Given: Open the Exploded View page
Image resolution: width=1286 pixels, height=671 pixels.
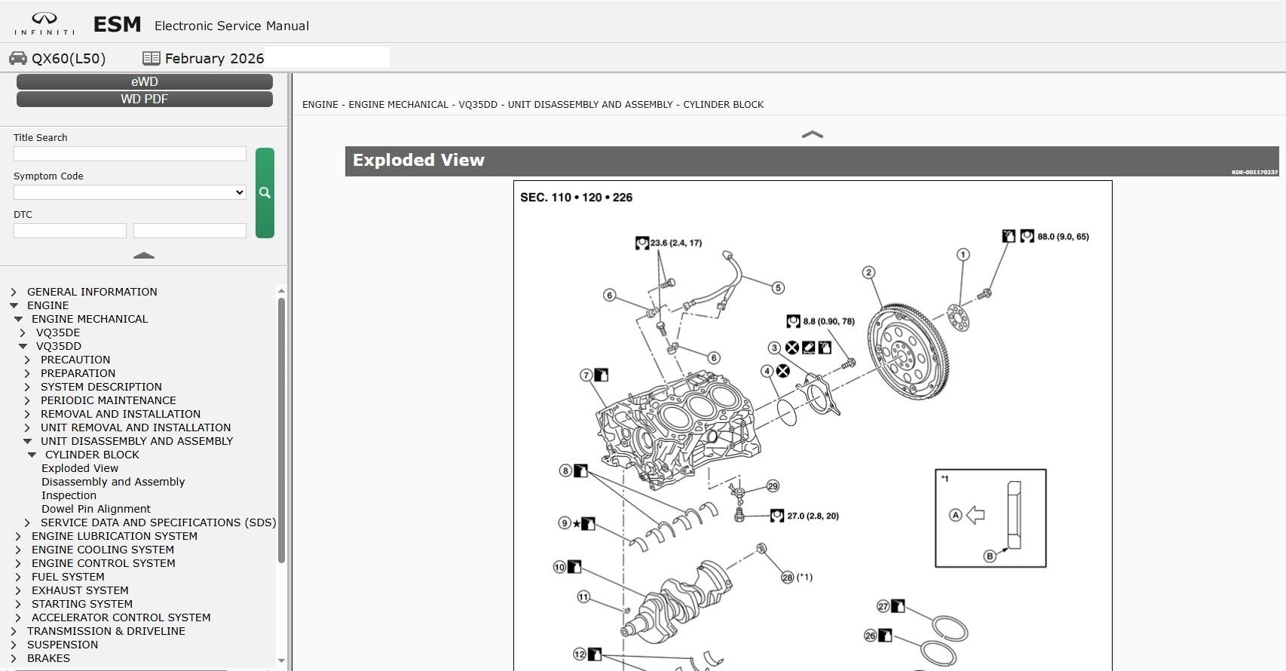Looking at the screenshot, I should (80, 468).
